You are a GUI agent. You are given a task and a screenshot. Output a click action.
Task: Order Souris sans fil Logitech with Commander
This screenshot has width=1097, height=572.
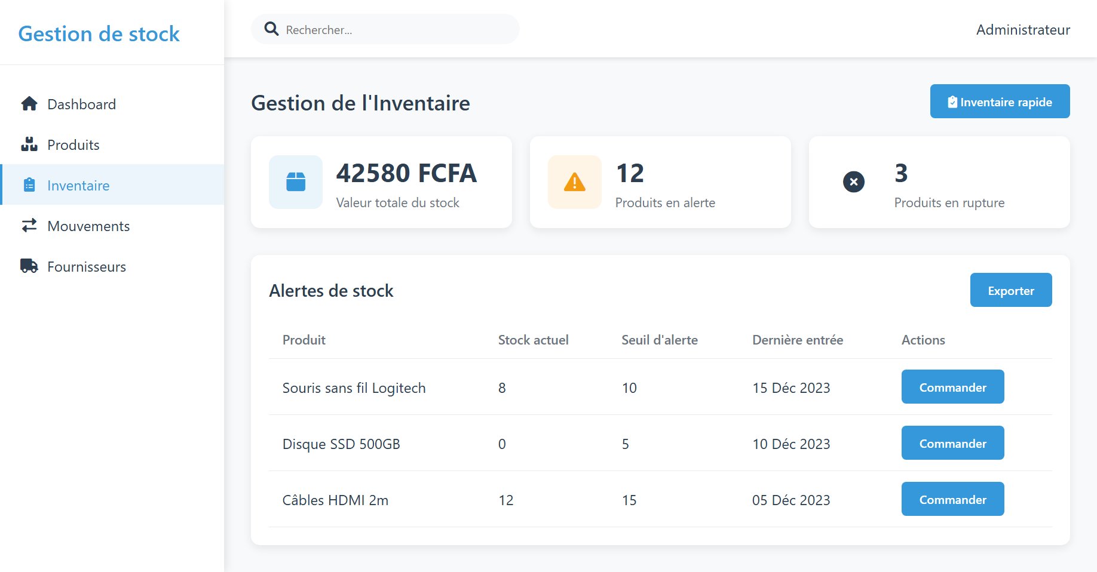[952, 387]
